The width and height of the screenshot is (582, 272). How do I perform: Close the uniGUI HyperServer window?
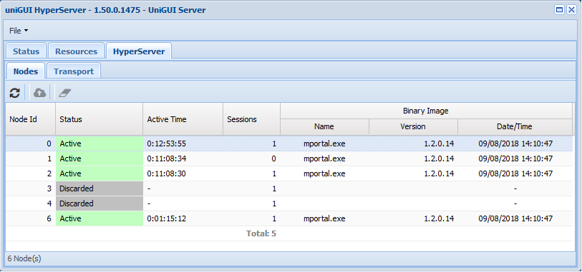click(x=571, y=10)
